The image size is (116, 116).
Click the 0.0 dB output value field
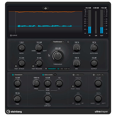(94, 58)
